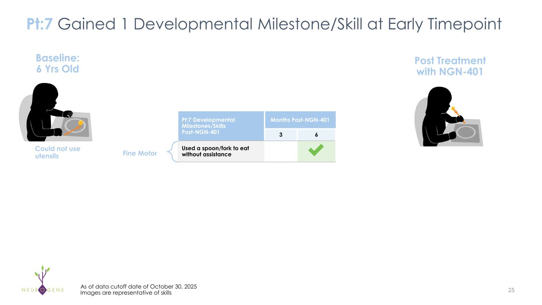This screenshot has width=542, height=305.
Task: Click the Neurogene tree logo
Action: tap(42, 277)
